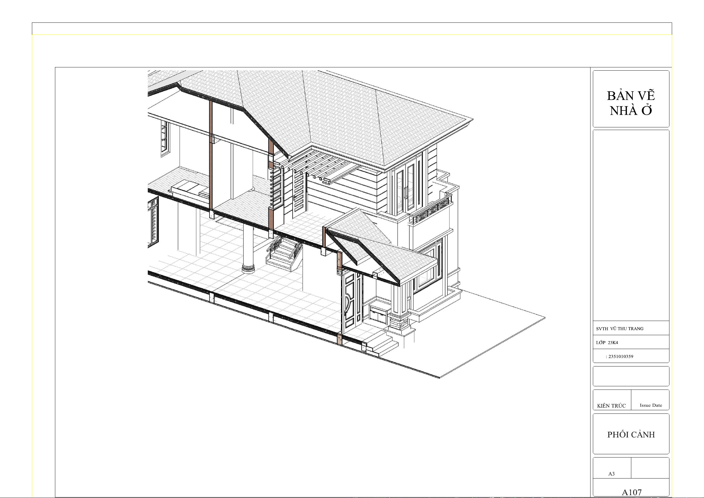The height and width of the screenshot is (498, 704).
Task: Click the 3D section house drawing
Action: point(346,224)
